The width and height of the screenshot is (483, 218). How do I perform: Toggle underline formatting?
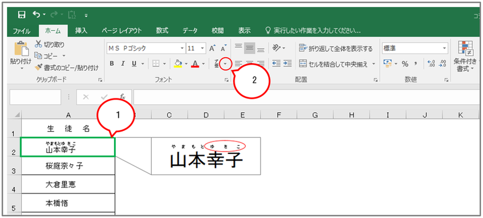point(134,64)
